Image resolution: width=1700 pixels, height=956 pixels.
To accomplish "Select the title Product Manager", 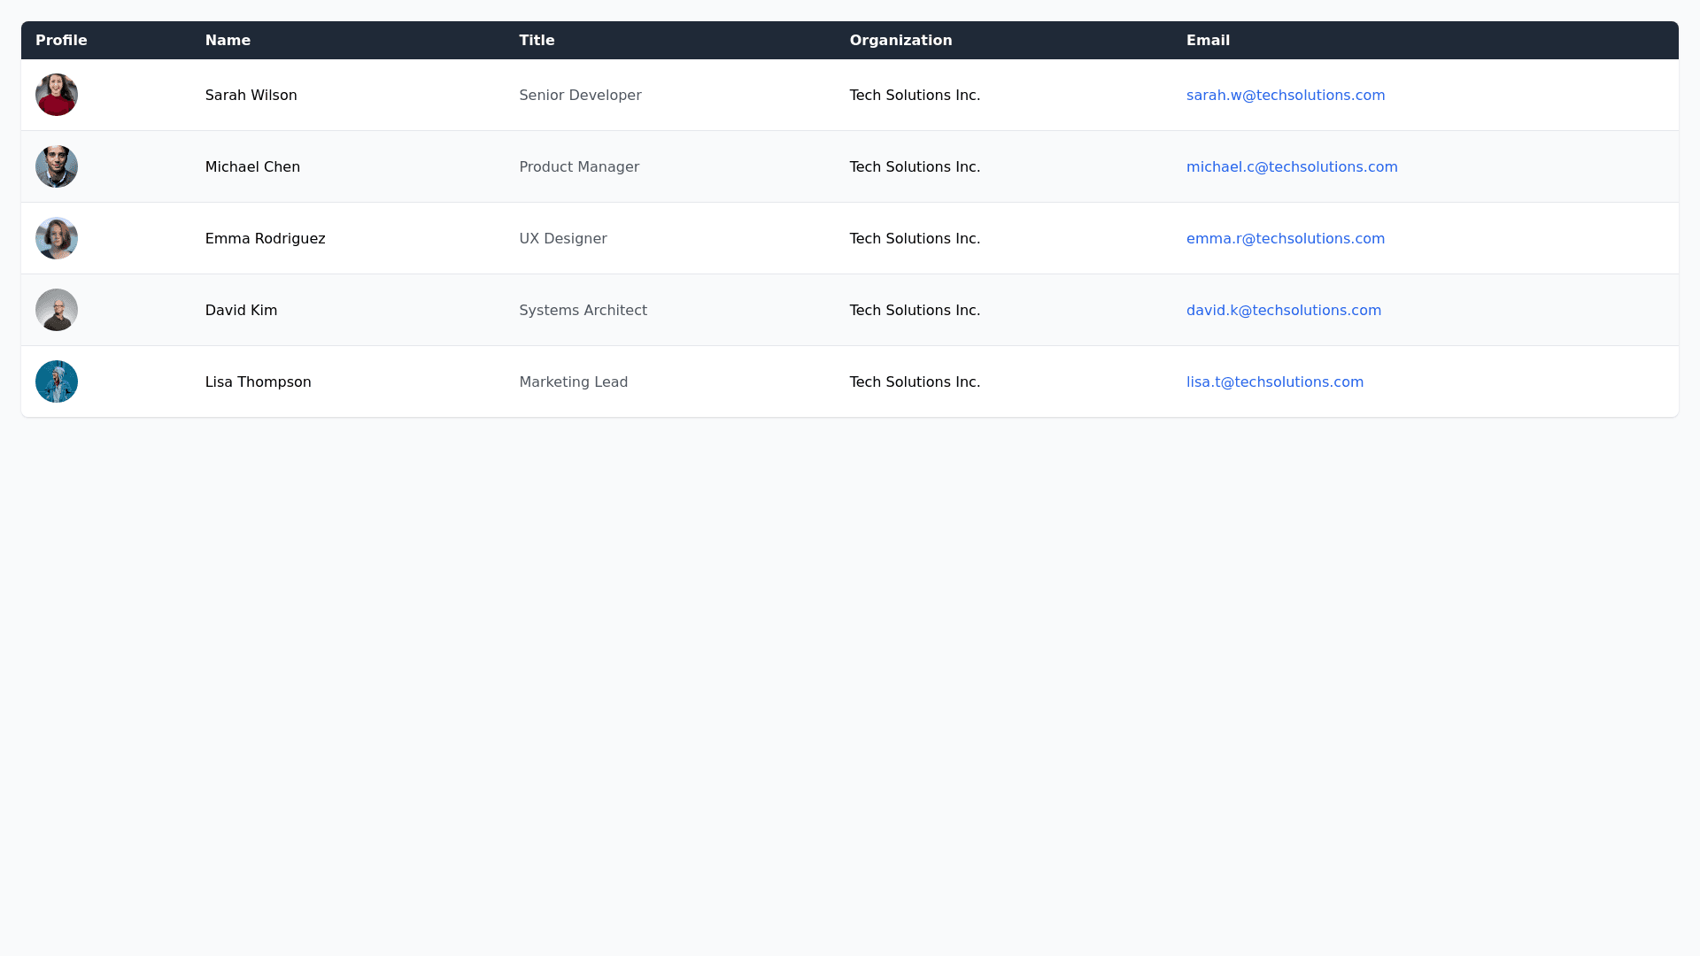I will point(579,166).
